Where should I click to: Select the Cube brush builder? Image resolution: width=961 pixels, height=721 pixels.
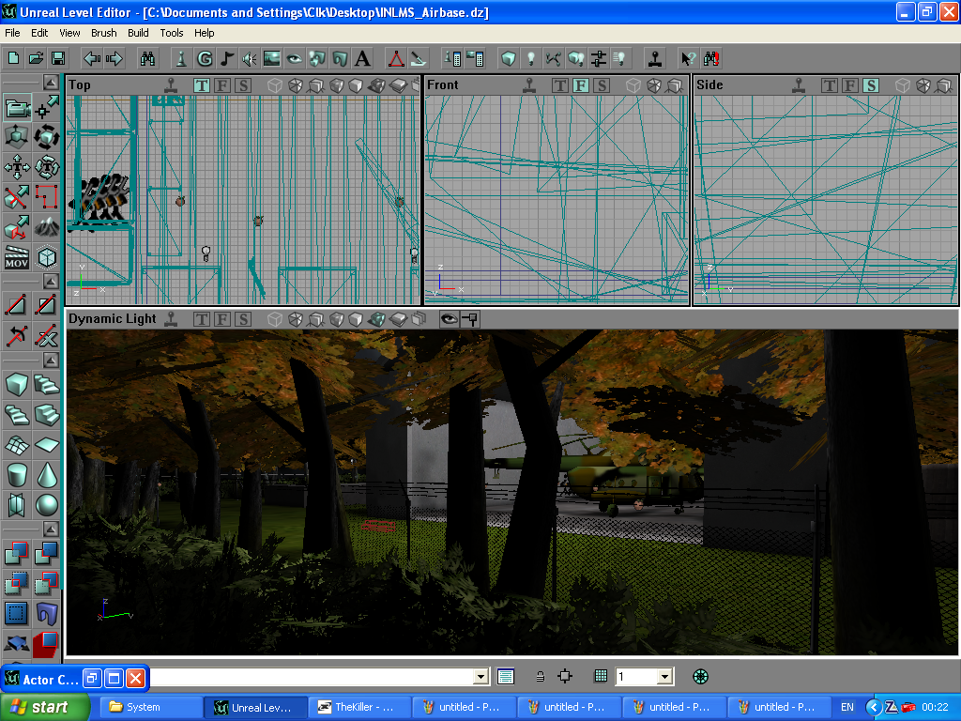[17, 384]
